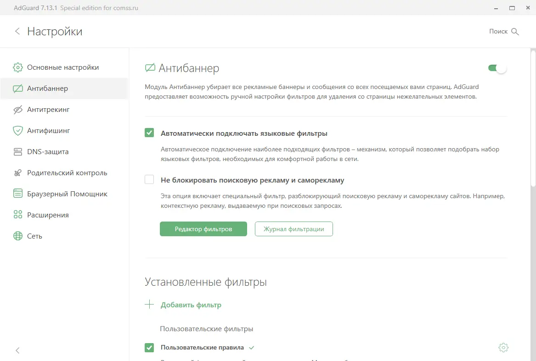Collapse sidebar with the bottom-left chevron
This screenshot has width=536, height=361.
coord(17,350)
